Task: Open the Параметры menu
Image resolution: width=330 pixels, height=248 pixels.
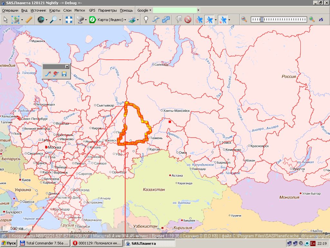Action: point(108,10)
